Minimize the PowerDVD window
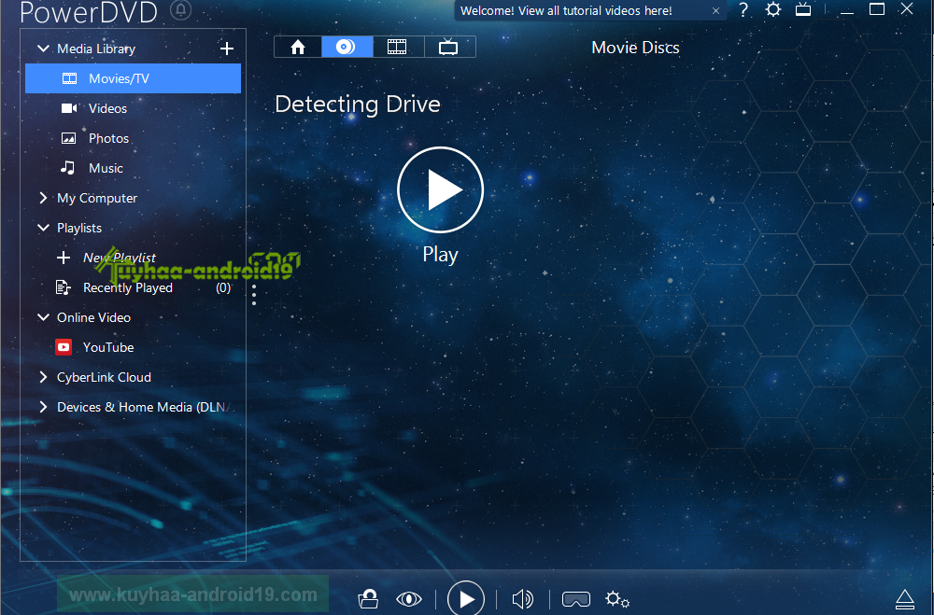934x615 pixels. pyautogui.click(x=847, y=10)
